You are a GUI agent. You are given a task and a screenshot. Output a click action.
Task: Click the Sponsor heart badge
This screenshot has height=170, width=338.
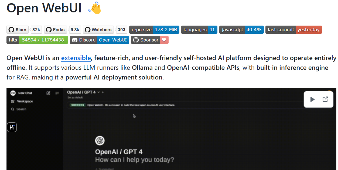click(x=150, y=40)
